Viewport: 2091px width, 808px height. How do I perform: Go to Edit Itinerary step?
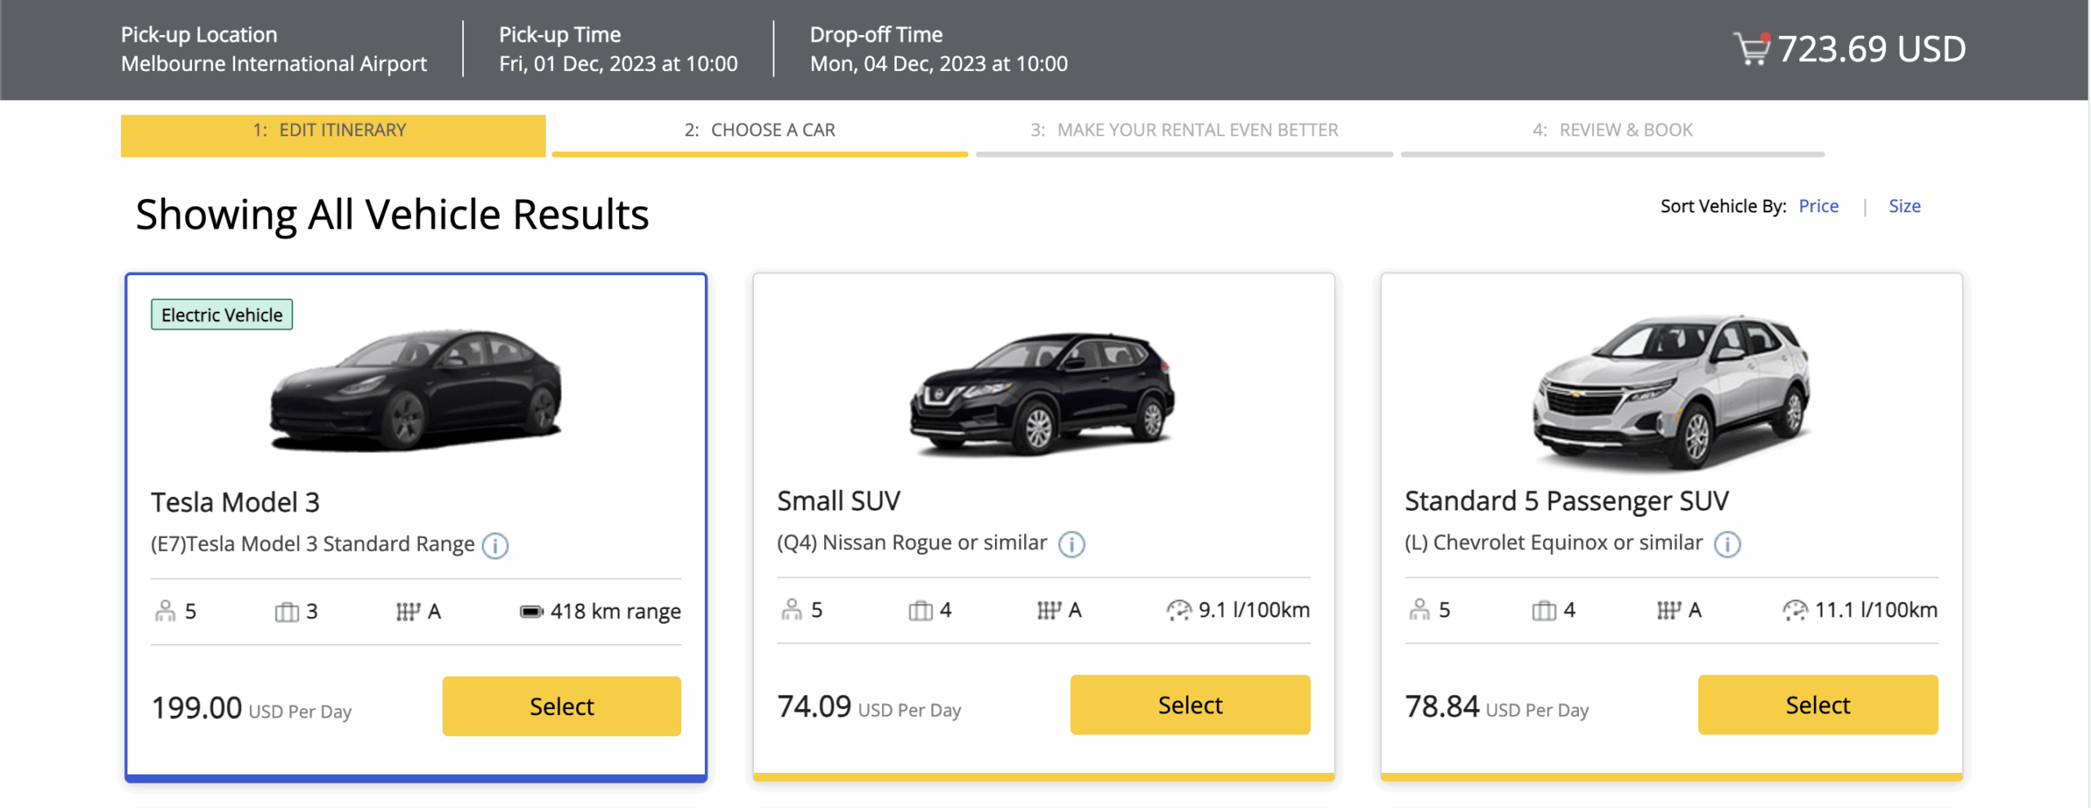point(332,132)
